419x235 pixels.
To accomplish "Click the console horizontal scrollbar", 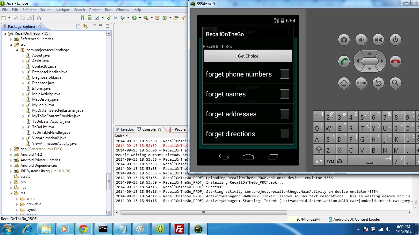I will (204, 212).
